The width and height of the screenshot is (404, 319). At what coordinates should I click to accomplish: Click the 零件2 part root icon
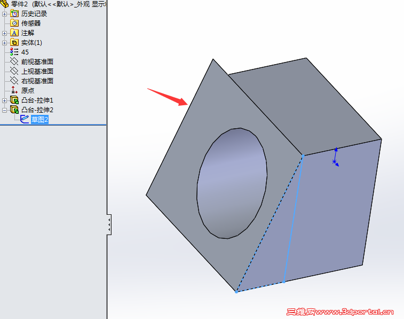coord(4,4)
